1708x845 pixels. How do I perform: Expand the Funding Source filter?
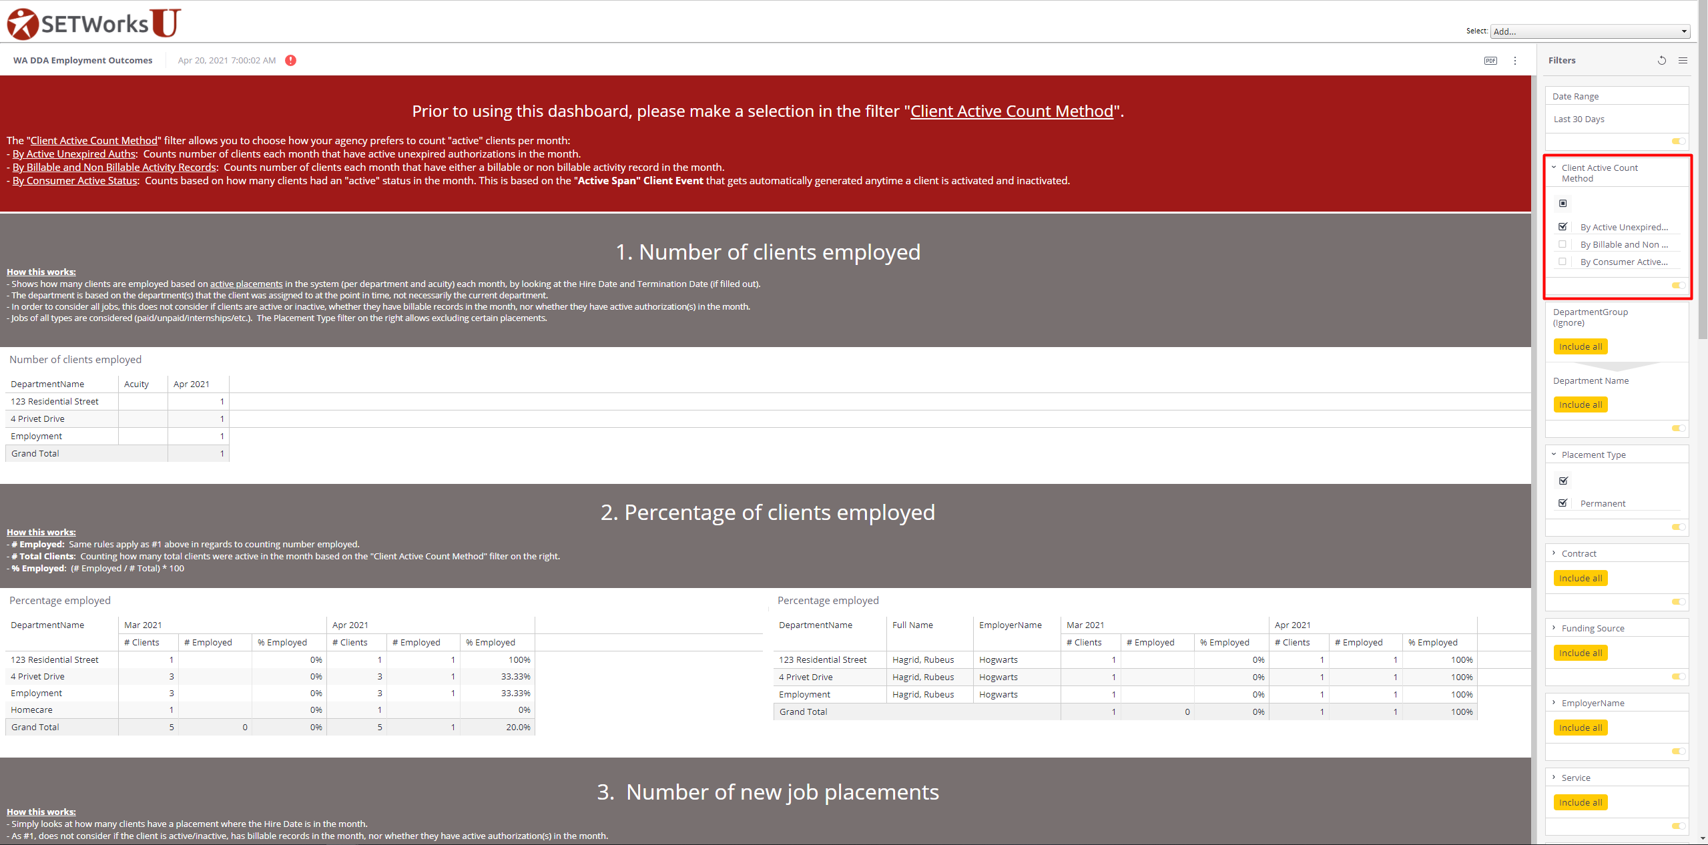click(x=1554, y=628)
